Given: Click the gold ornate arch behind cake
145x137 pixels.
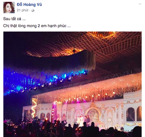Looking at the screenshot, I should click(93, 110).
